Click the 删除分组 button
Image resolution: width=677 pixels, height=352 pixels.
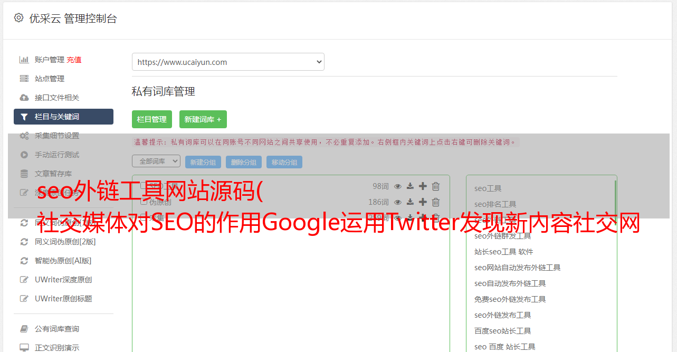tap(244, 162)
